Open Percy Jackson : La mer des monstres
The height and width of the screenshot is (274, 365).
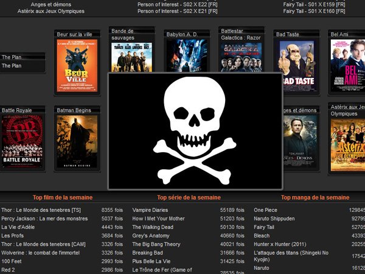coord(44,218)
